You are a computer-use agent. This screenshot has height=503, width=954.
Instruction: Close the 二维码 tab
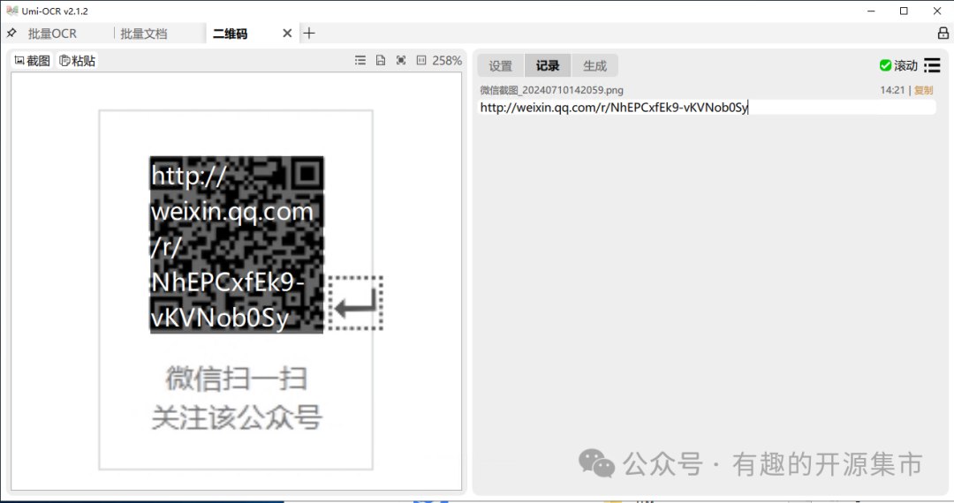click(287, 34)
